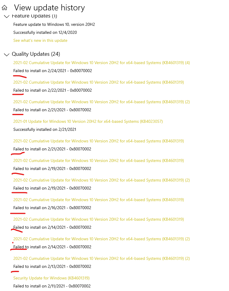Open KB4601319 link that failed on 2/16/2021
Screen dimensions: 229x291
pyautogui.click(x=99, y=200)
